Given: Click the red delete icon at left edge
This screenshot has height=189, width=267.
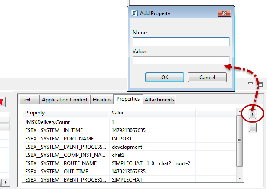Looking at the screenshot, I should click(1, 102).
